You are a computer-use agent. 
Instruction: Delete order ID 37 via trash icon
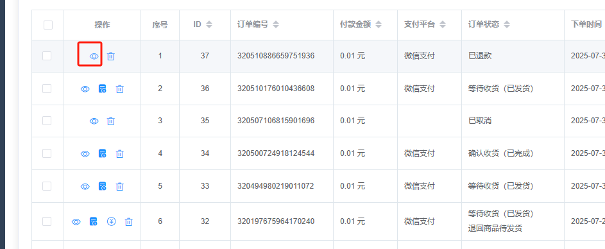coord(111,56)
